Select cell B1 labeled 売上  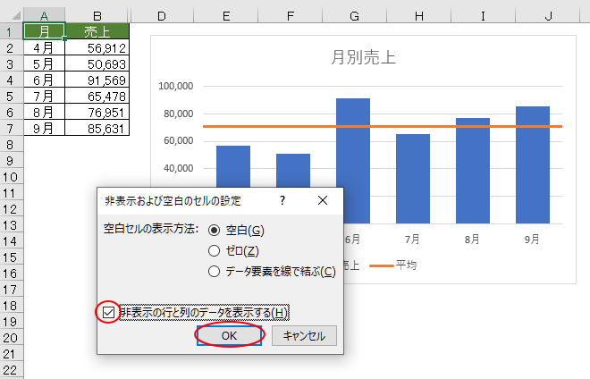(x=98, y=31)
